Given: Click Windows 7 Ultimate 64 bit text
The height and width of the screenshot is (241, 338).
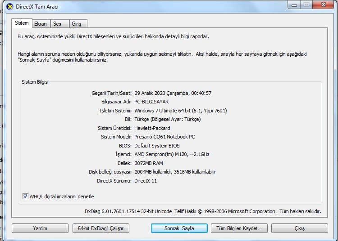Looking at the screenshot, I should click(x=163, y=111).
